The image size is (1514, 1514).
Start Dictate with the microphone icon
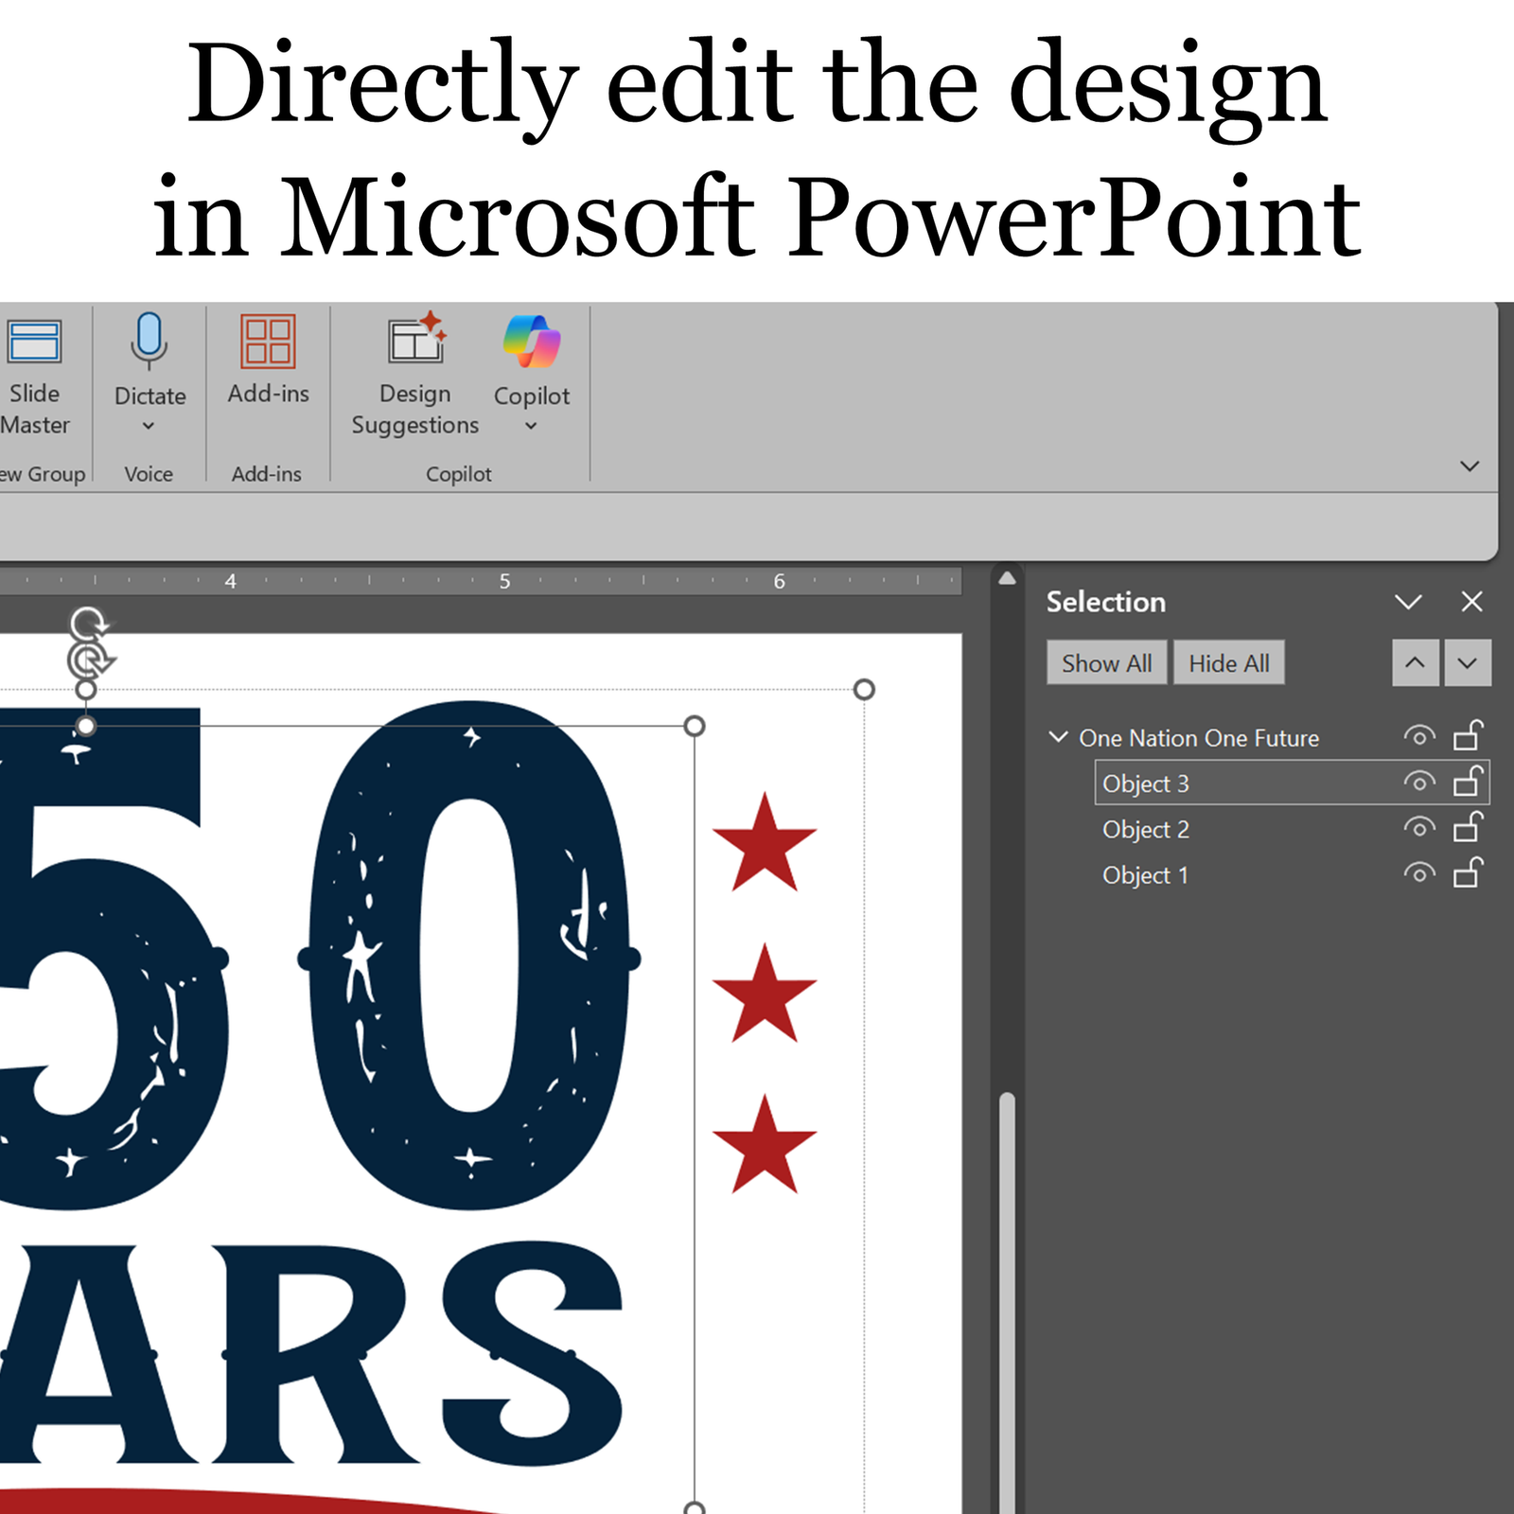click(x=150, y=340)
